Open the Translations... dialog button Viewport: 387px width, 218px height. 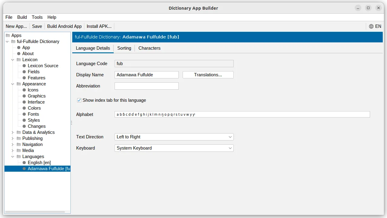coord(208,75)
